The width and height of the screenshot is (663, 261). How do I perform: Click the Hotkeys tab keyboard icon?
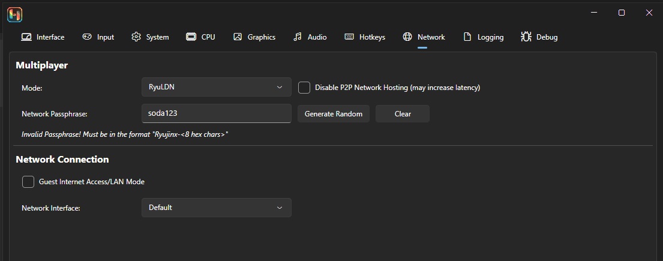pyautogui.click(x=349, y=37)
